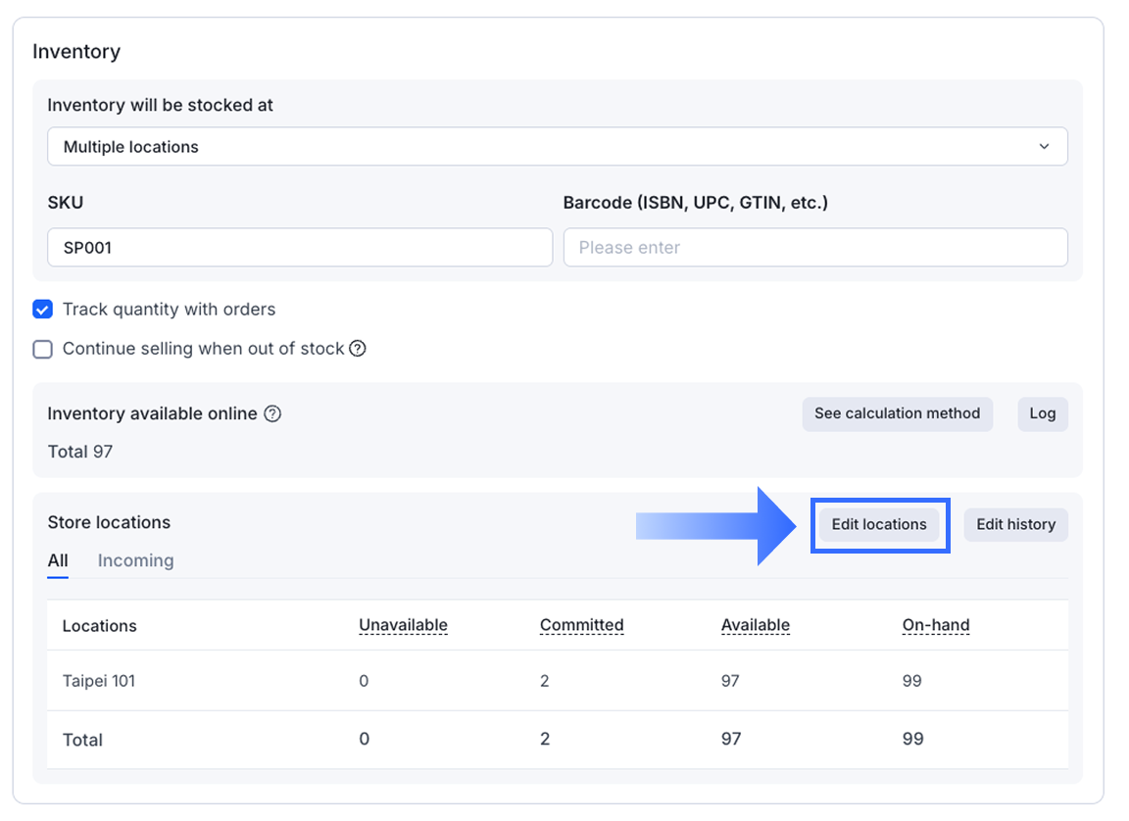Enable Continue selling when out of stock
The width and height of the screenshot is (1129, 821).
42,349
